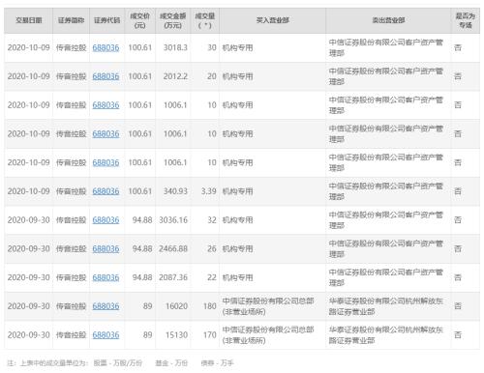
Task: Click the volume value 26
Action: (x=212, y=248)
